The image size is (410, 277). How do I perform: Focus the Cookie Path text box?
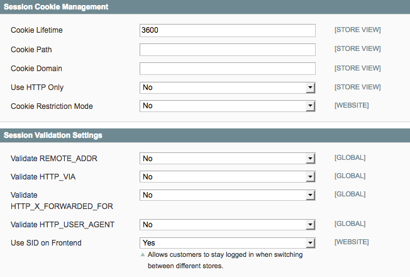tap(227, 50)
